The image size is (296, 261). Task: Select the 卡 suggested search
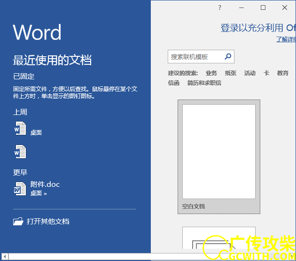click(x=266, y=73)
